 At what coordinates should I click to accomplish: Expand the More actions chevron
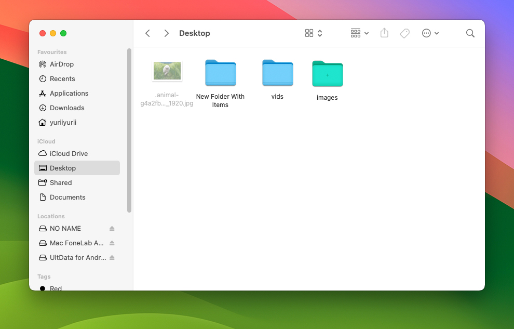(x=437, y=33)
